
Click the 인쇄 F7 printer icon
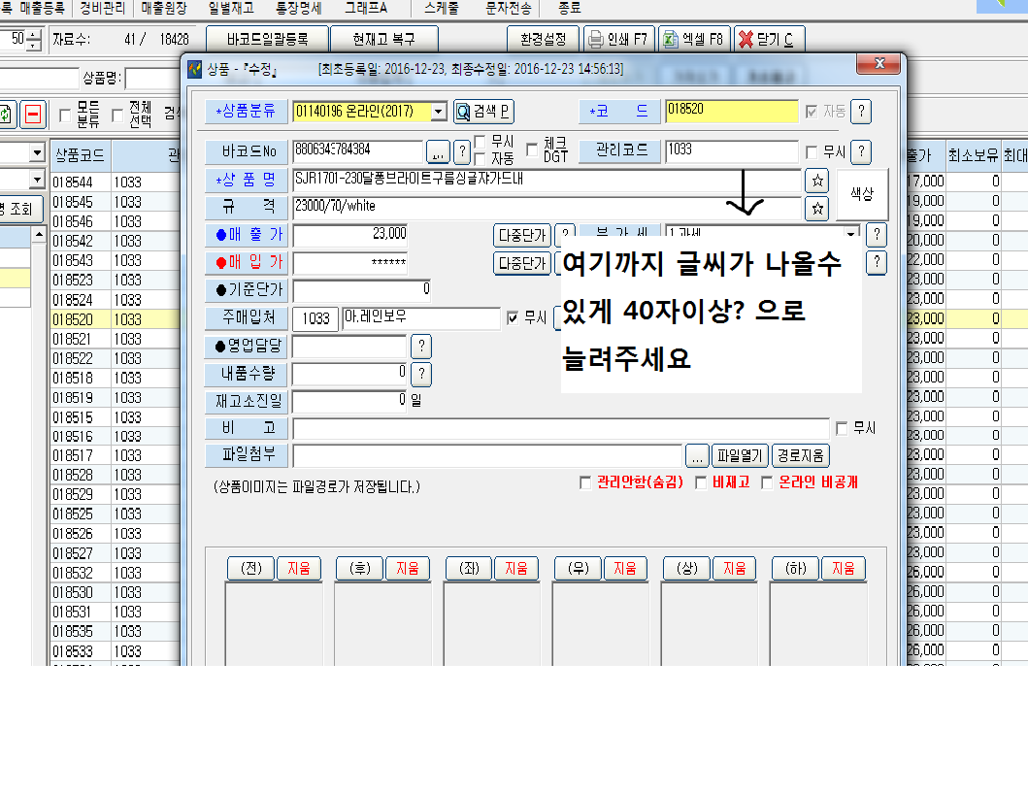[x=595, y=40]
